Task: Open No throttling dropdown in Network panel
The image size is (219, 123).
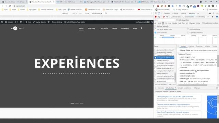Action: 202,17
